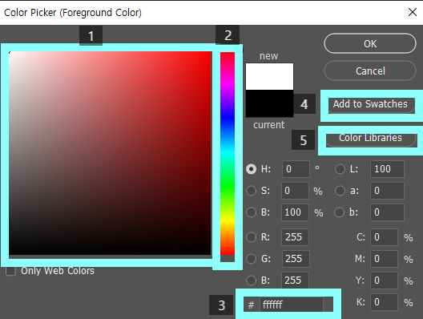Click the new color white swatch
Image resolution: width=423 pixels, height=319 pixels.
pos(269,76)
